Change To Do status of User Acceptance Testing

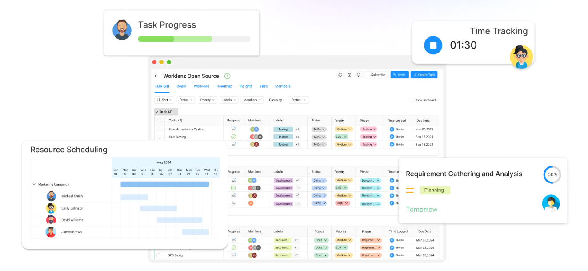tap(319, 129)
